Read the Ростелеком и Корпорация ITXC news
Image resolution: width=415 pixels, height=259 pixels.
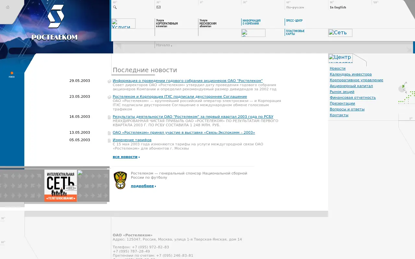(180, 97)
